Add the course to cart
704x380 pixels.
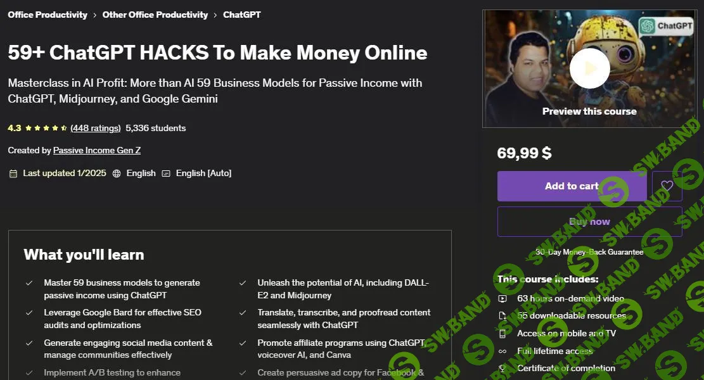point(572,186)
